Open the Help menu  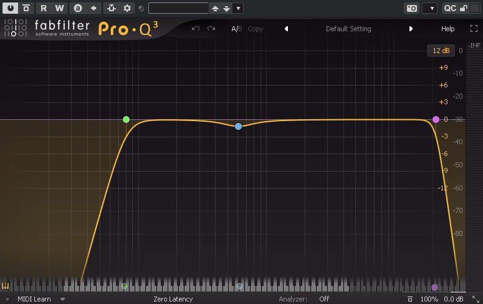pos(447,29)
